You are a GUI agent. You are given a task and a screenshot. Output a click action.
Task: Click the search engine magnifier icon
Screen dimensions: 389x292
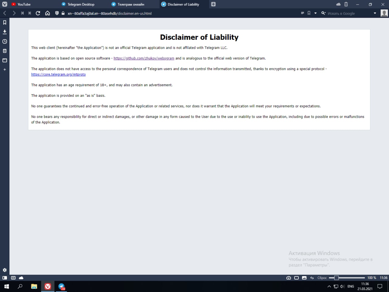coord(323,13)
